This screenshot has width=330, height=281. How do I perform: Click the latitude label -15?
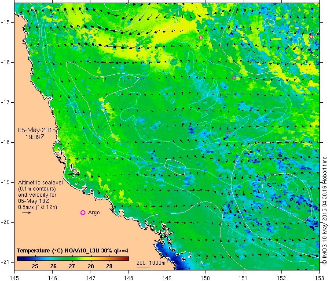pos(5,22)
